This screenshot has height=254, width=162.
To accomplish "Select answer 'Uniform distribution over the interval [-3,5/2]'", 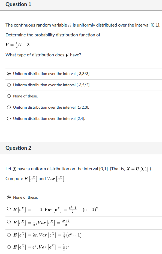I will [x=9, y=85].
